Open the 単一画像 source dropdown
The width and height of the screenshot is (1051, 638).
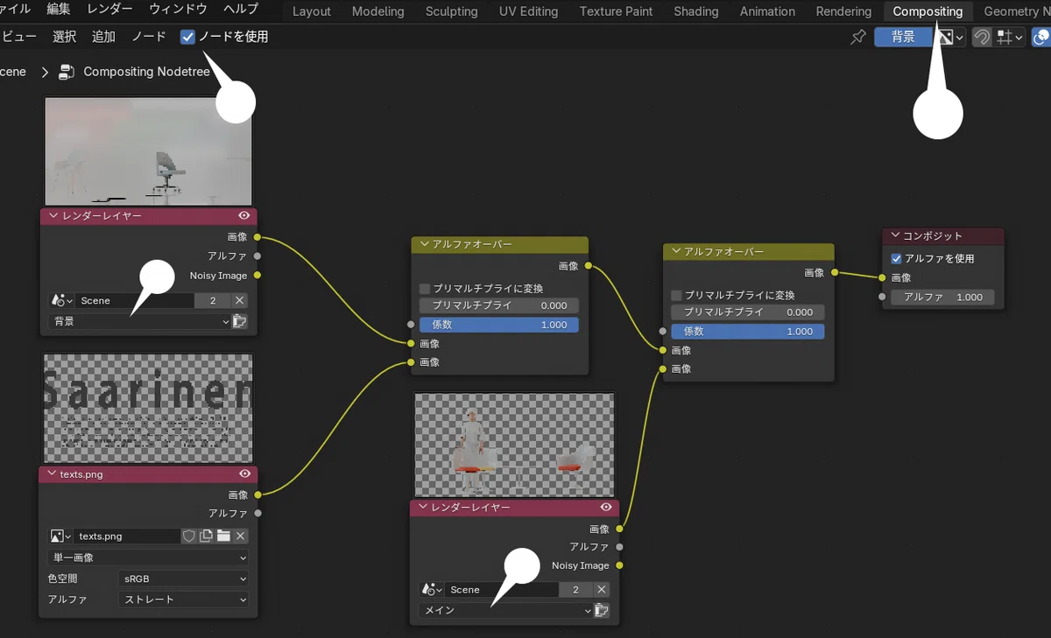[x=148, y=557]
